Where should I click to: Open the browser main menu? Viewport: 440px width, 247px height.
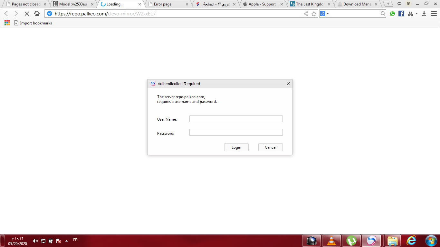434,14
